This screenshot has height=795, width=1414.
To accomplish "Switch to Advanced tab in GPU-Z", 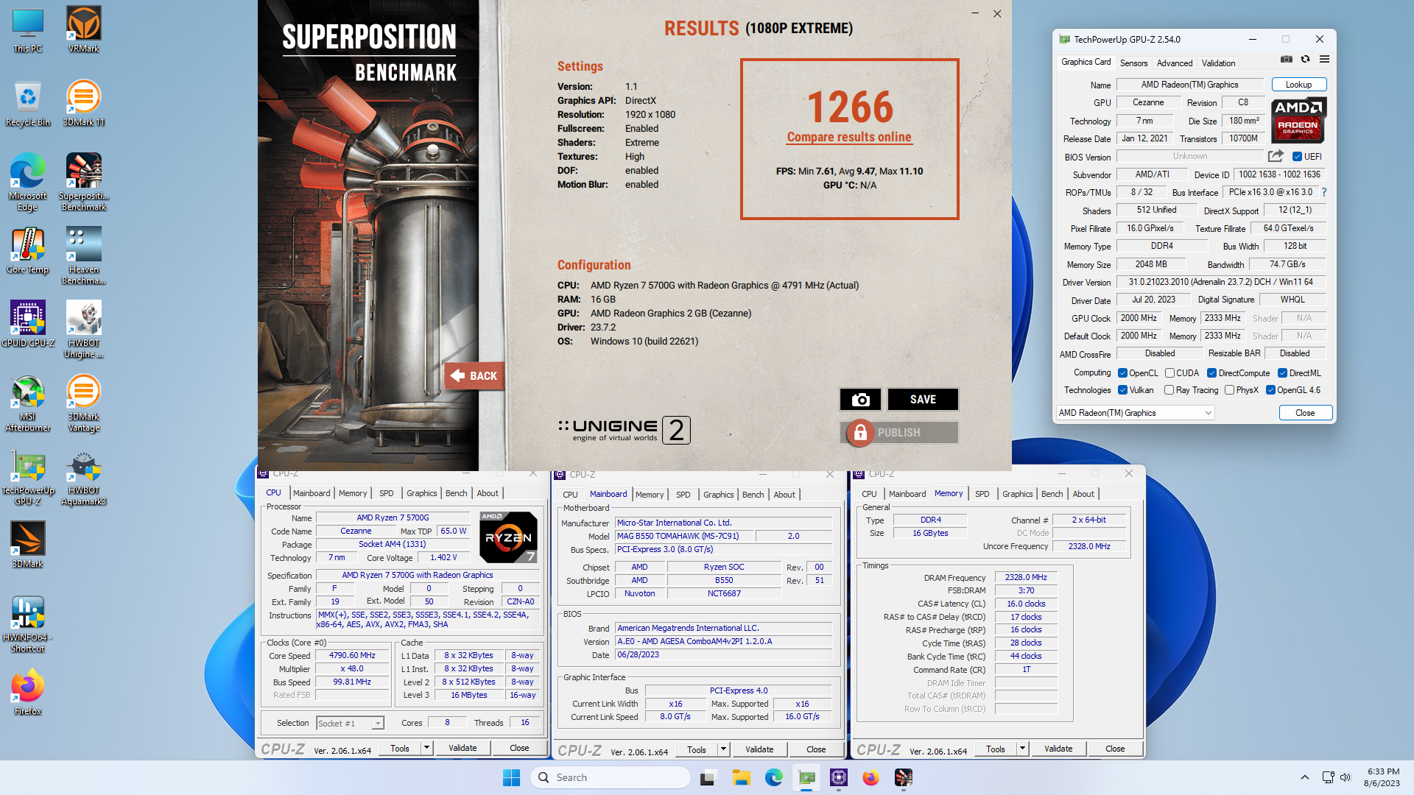I will click(1175, 63).
